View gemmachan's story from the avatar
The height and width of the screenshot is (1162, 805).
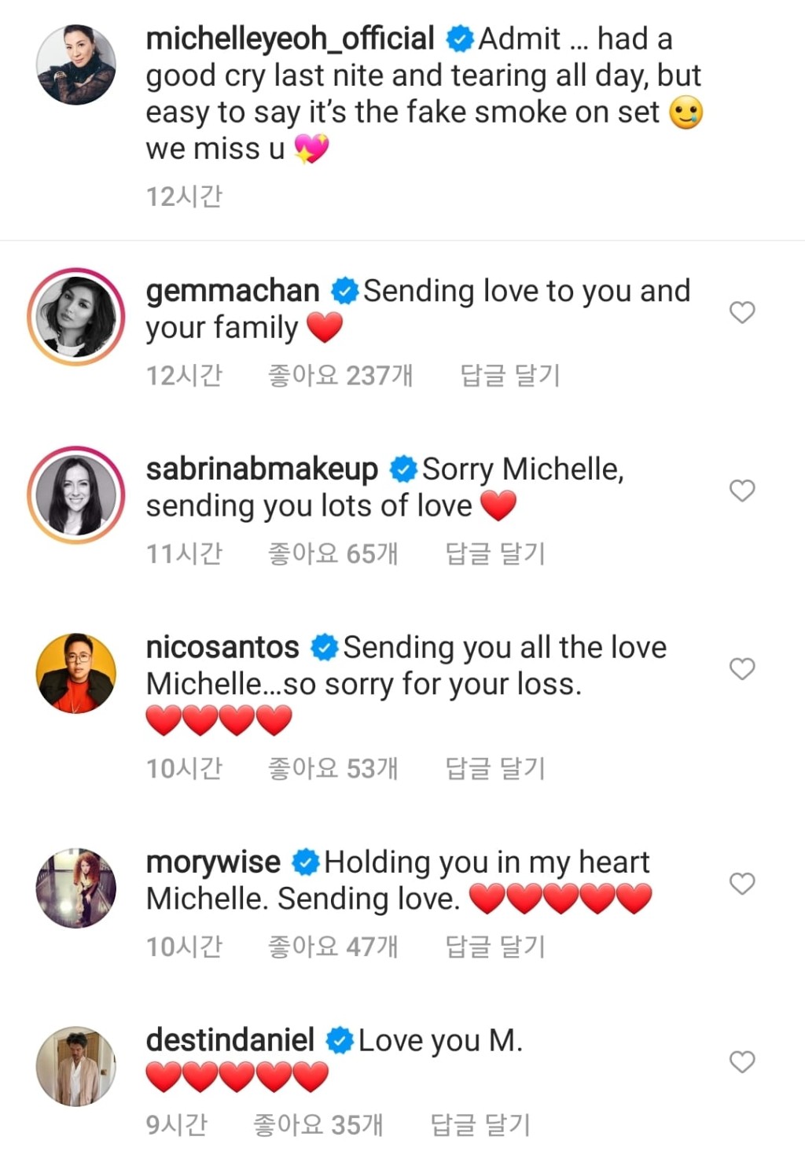coord(76,317)
